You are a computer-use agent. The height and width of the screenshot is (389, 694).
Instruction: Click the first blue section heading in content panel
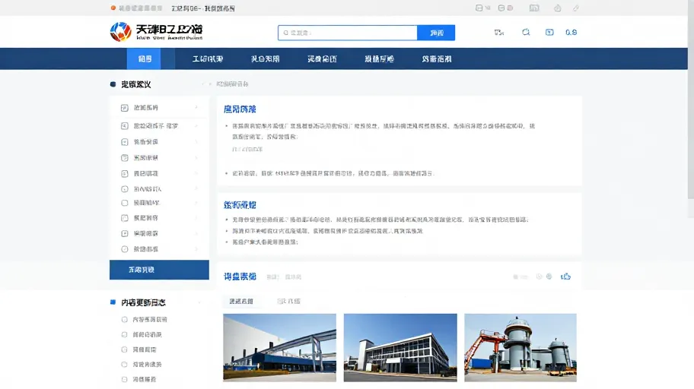click(x=240, y=109)
